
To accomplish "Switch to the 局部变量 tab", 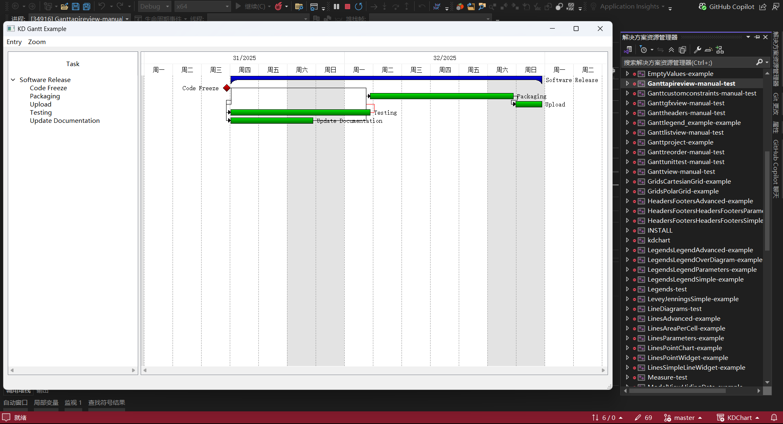I will tap(46, 403).
